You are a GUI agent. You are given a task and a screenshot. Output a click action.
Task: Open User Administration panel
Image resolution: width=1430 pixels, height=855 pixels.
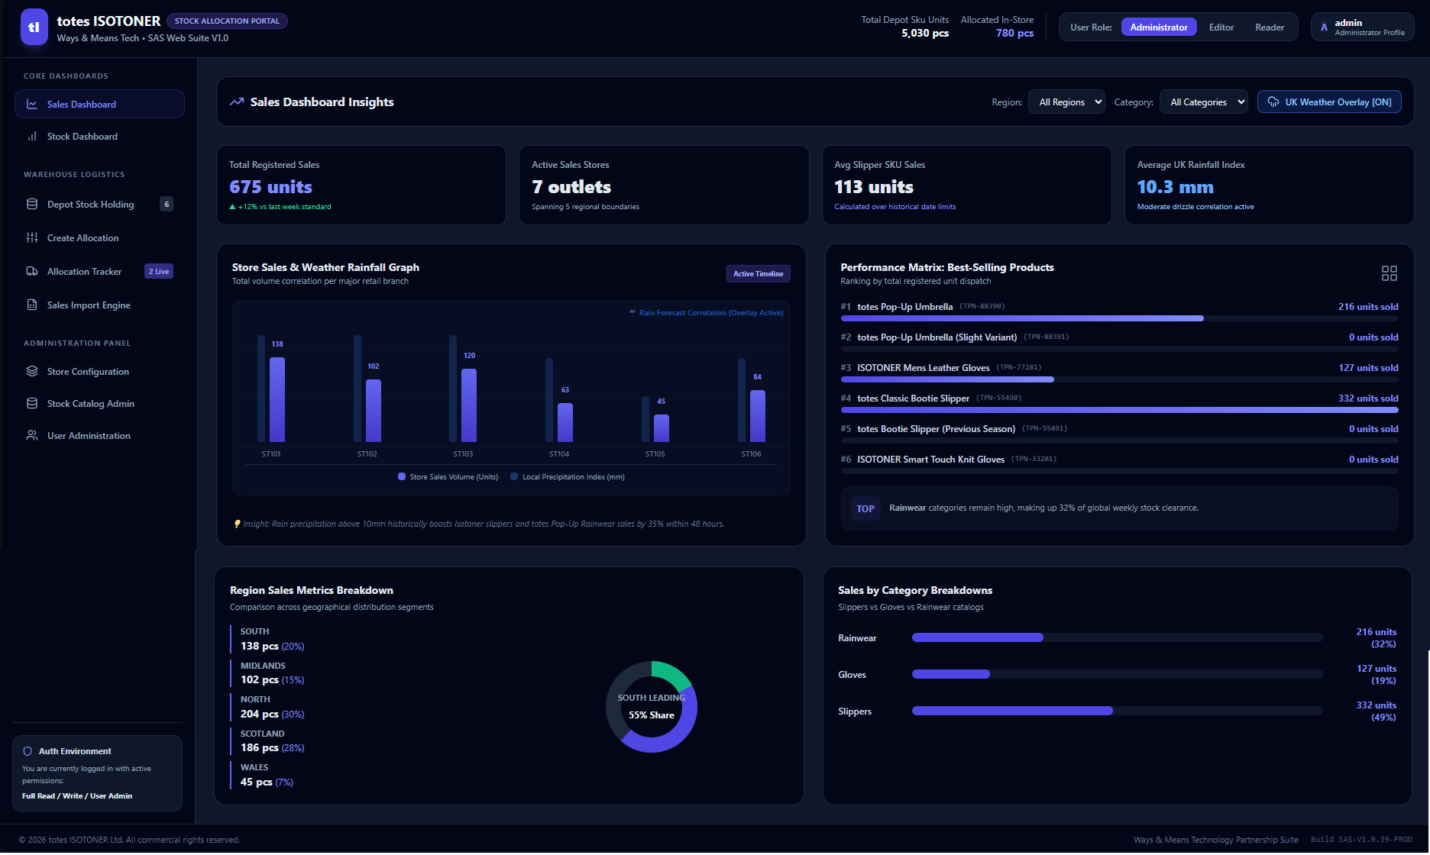click(x=99, y=435)
